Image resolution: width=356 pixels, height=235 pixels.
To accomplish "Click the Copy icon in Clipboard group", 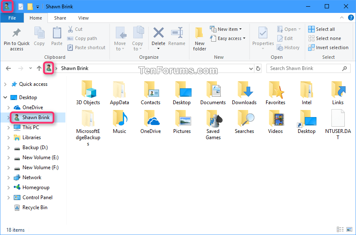I will pos(39,33).
